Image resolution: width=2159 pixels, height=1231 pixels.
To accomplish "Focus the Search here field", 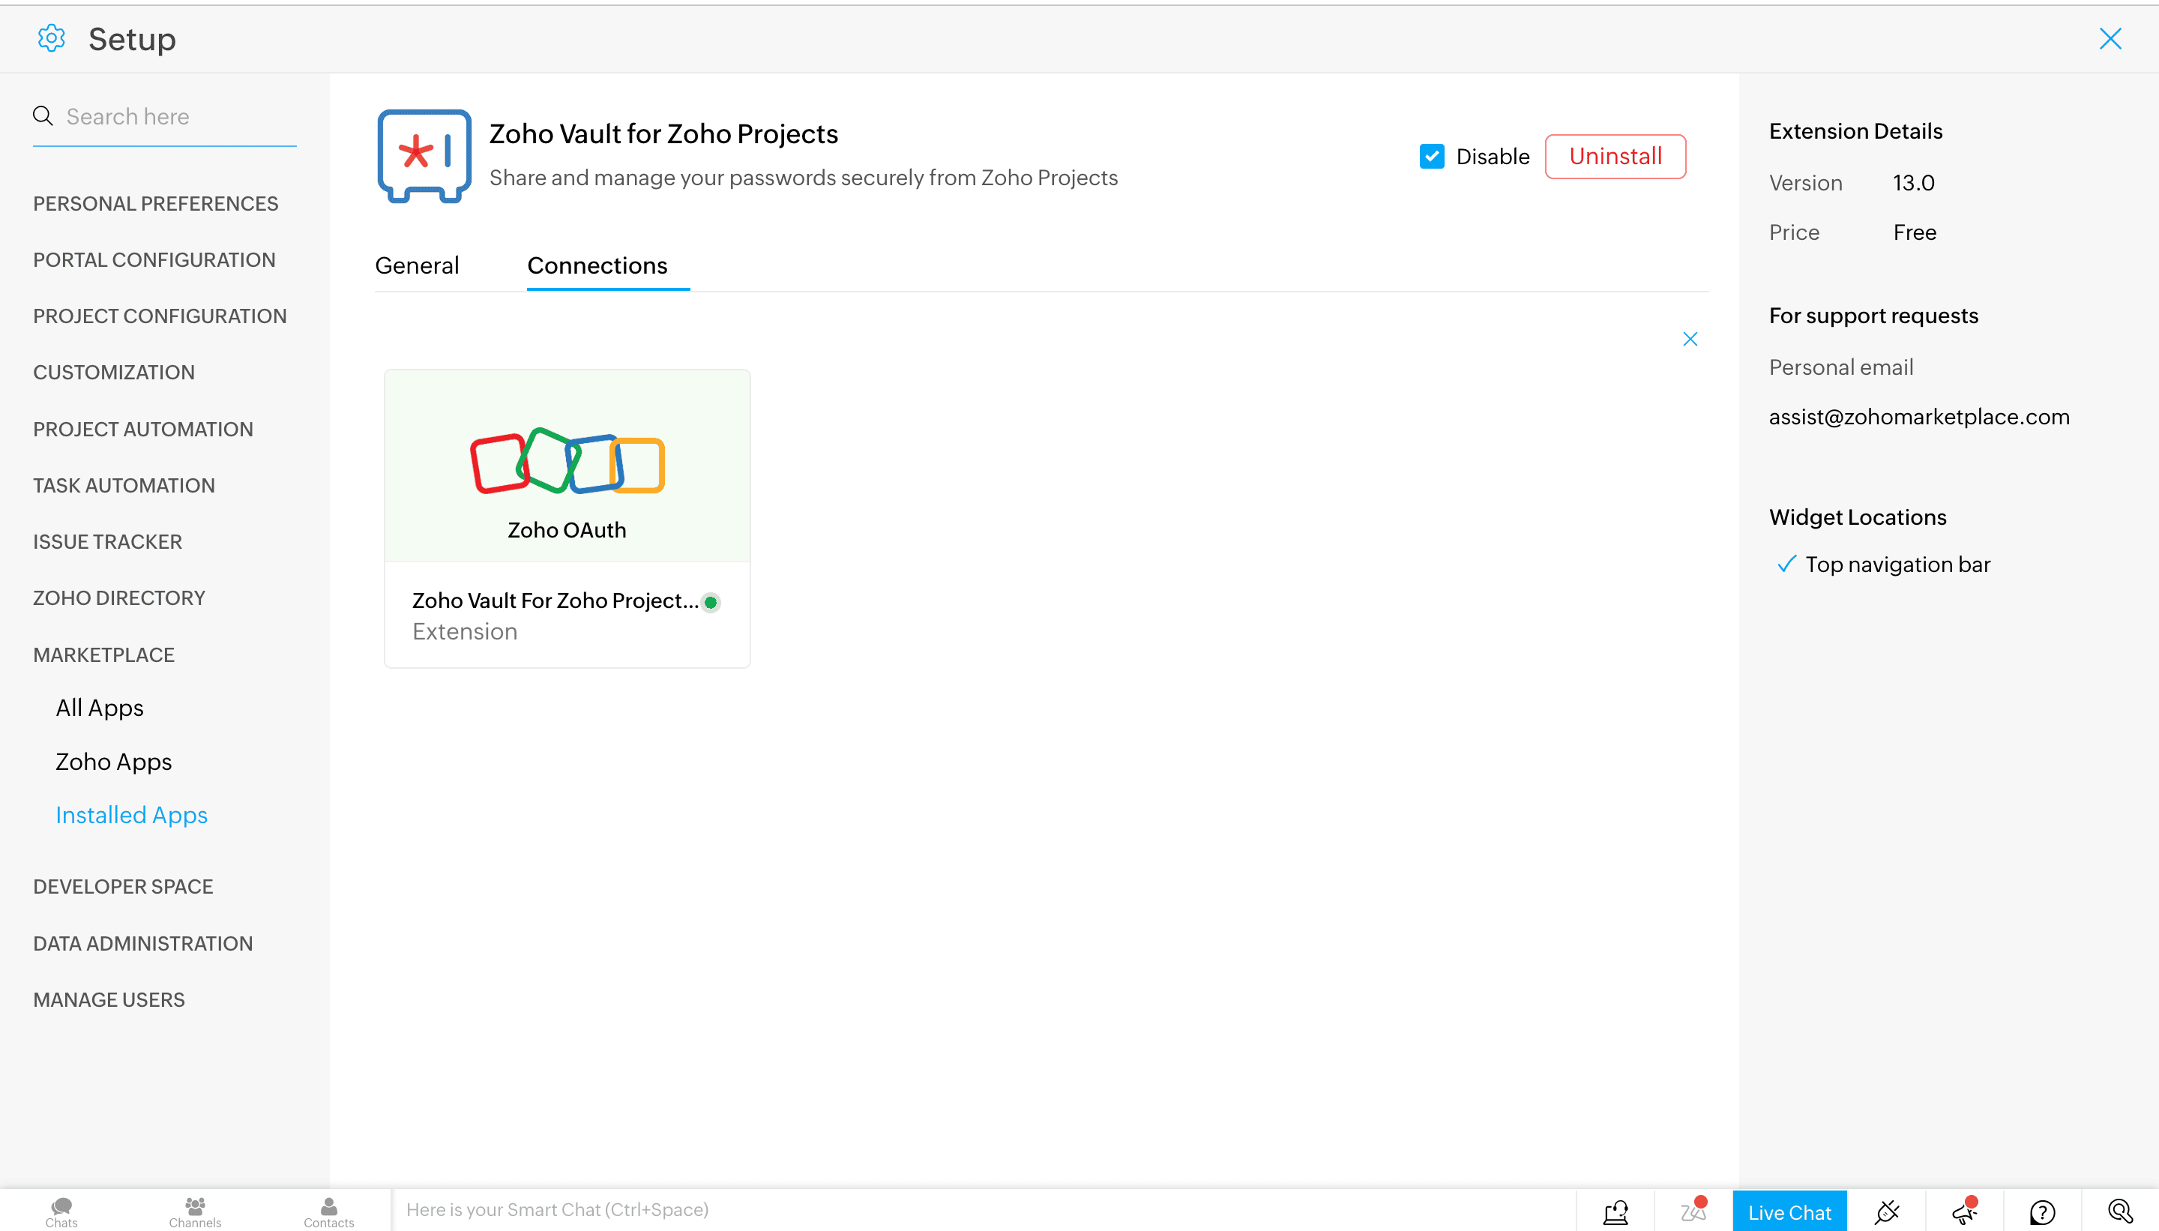I will pos(164,117).
